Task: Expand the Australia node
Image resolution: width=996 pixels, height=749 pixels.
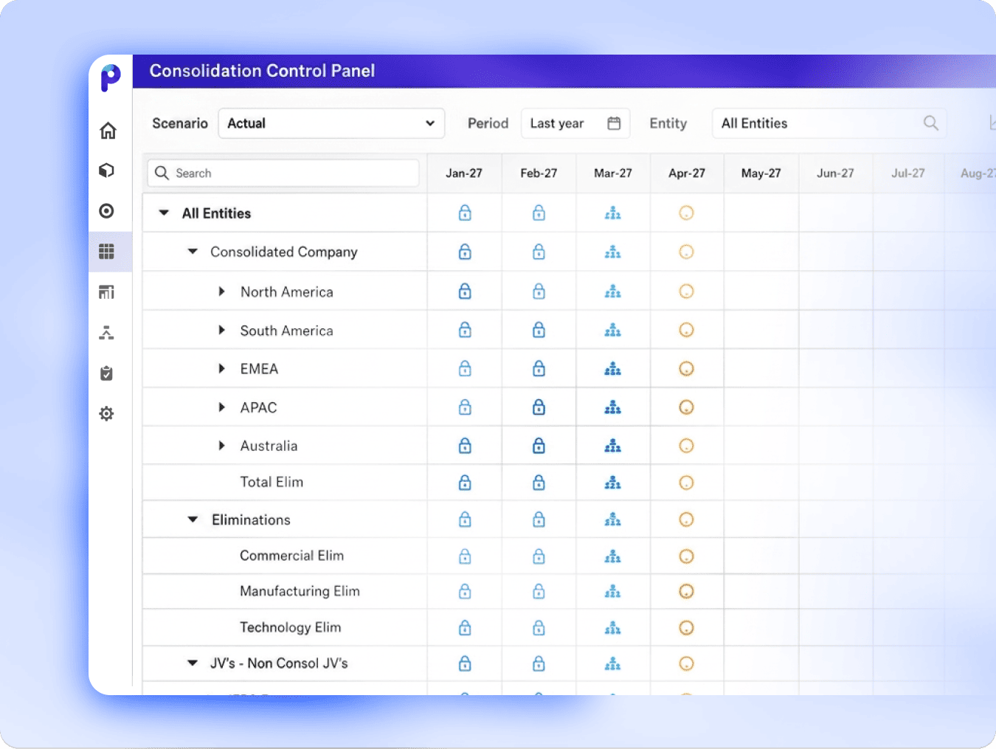Action: tap(221, 446)
